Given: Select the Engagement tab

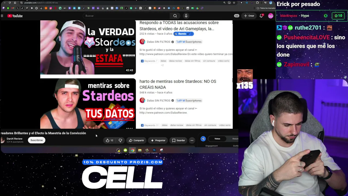Looking at the screenshot, I should point(212,146).
